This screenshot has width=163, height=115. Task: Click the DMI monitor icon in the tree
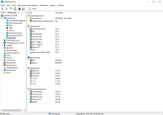click(7, 25)
